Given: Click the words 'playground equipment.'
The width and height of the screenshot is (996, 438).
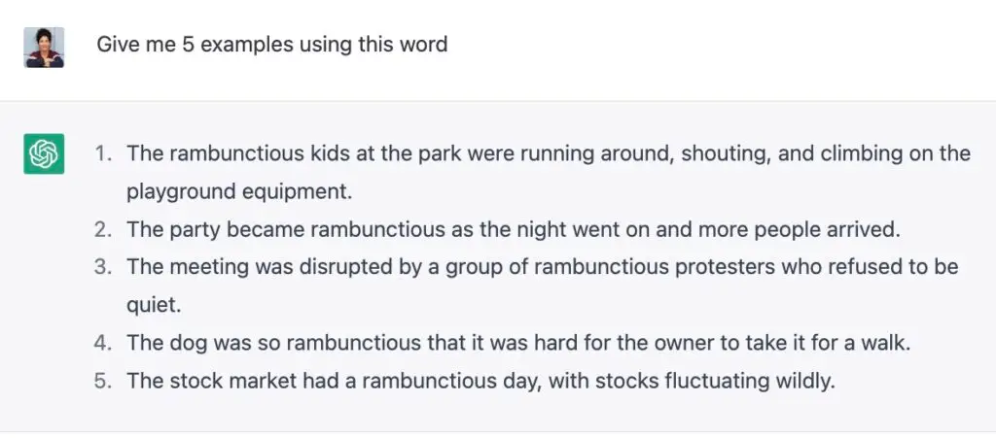Looking at the screenshot, I should [x=238, y=191].
